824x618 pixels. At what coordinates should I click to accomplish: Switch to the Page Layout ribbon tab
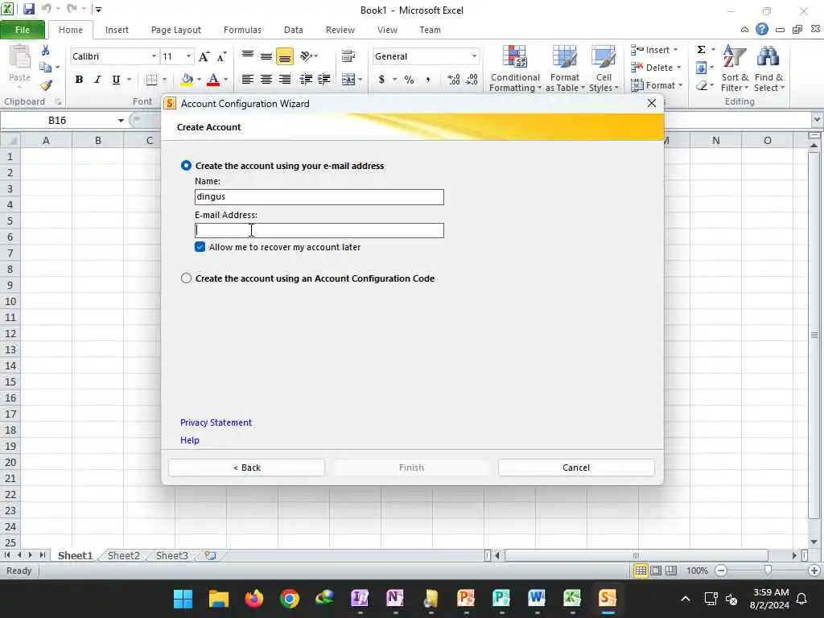click(x=176, y=30)
